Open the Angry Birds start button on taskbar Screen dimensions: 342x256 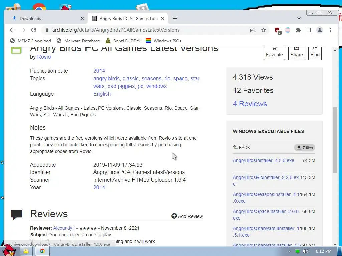(10, 250)
